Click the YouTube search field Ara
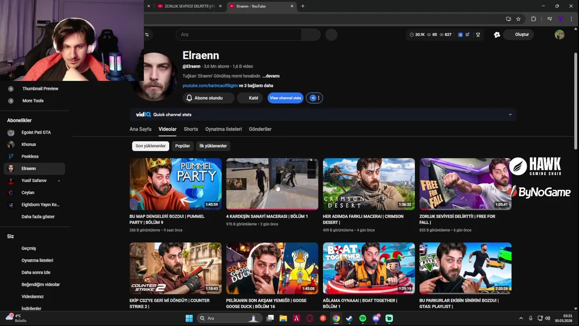 [238, 34]
